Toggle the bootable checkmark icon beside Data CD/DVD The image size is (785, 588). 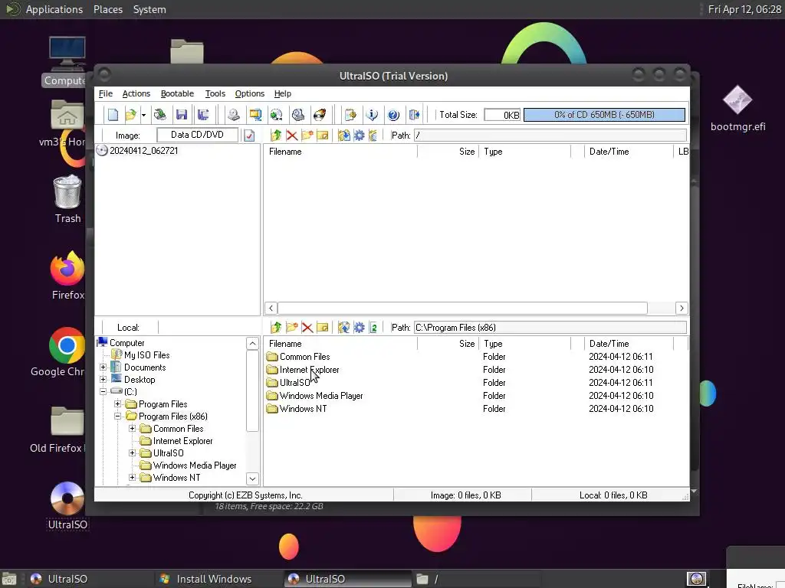[249, 135]
